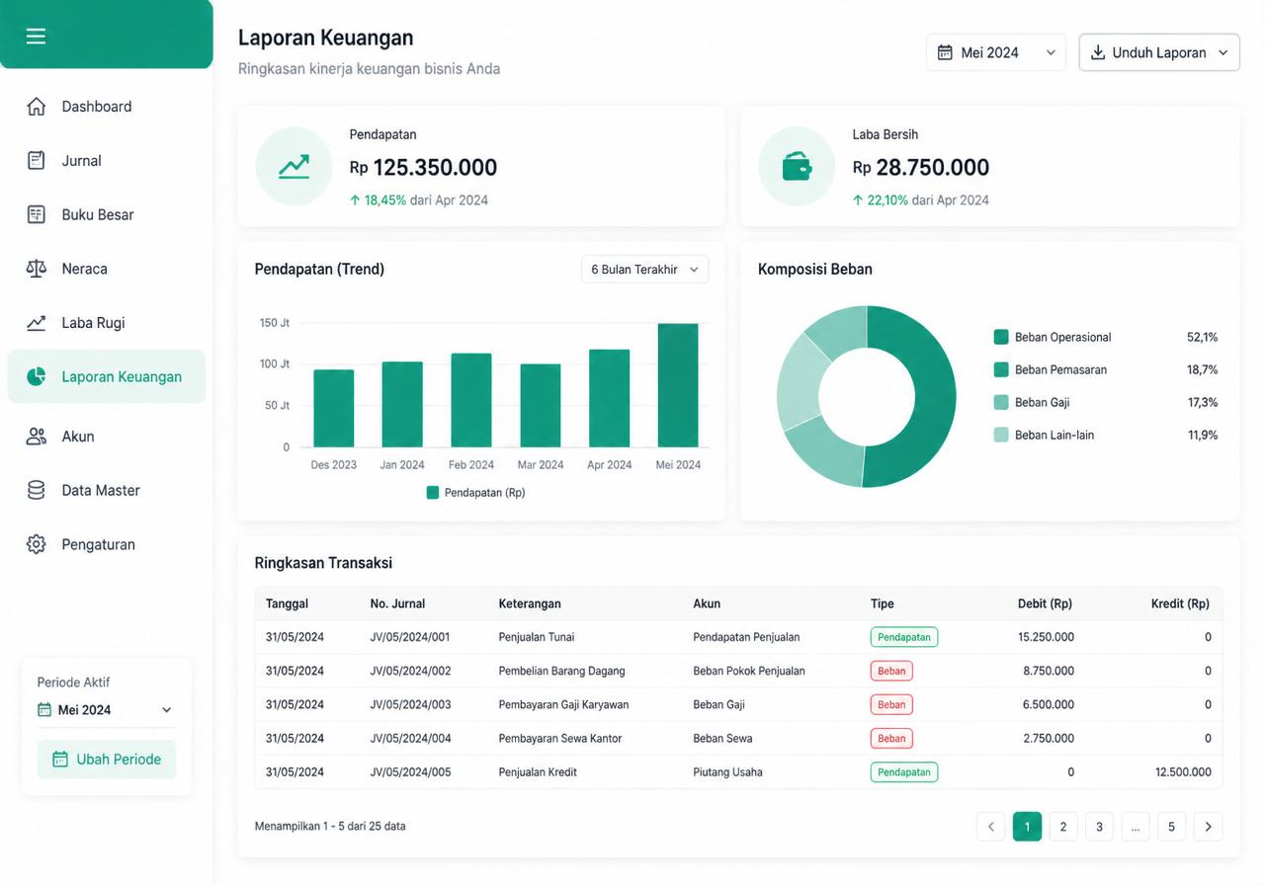Open Buku Besar menu item
The width and height of the screenshot is (1265, 885).
107,214
